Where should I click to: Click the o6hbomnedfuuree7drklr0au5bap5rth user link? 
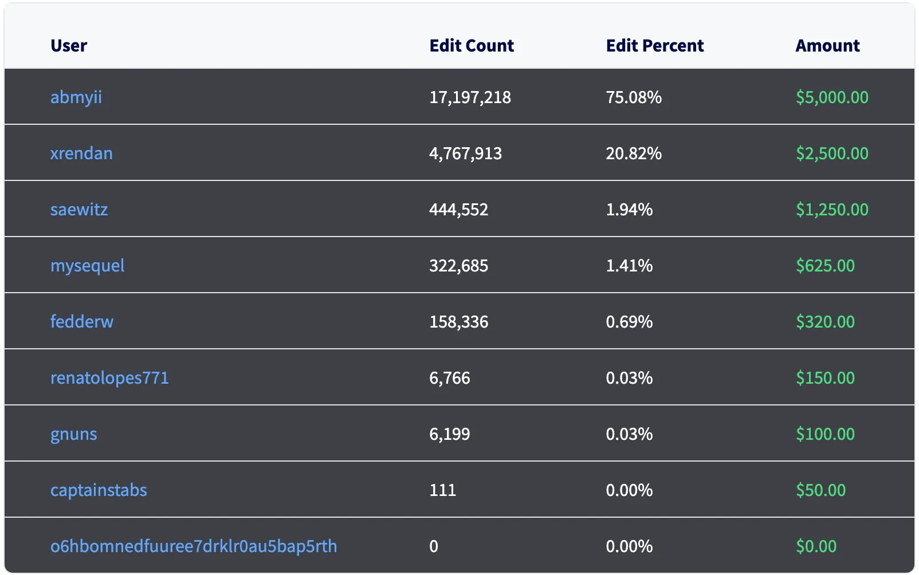[194, 546]
